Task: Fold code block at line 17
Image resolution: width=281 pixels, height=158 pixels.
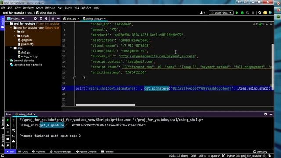Action: (x=75, y=78)
